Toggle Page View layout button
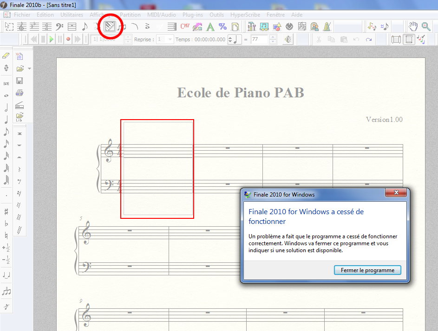Viewport: 438px width, 331px height. 409,39
